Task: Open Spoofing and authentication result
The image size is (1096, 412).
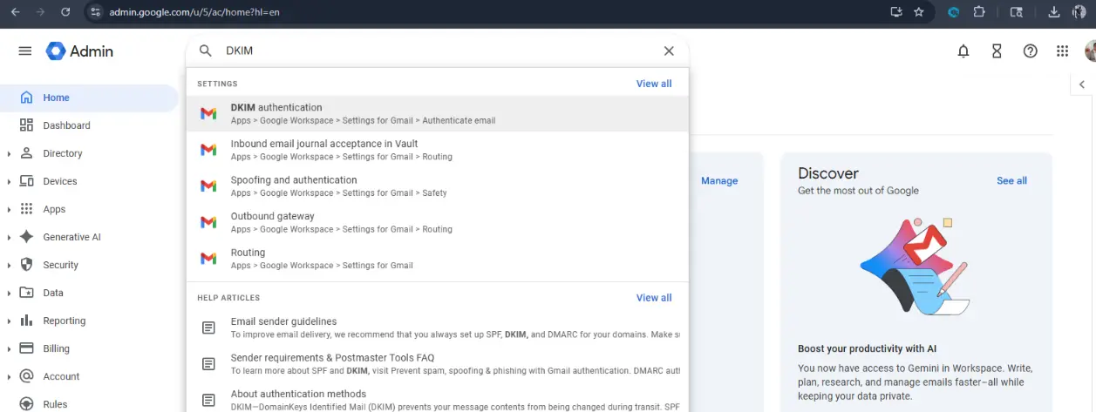Action: coord(437,186)
